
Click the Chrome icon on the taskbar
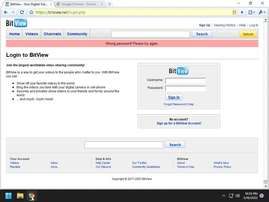click(x=32, y=196)
